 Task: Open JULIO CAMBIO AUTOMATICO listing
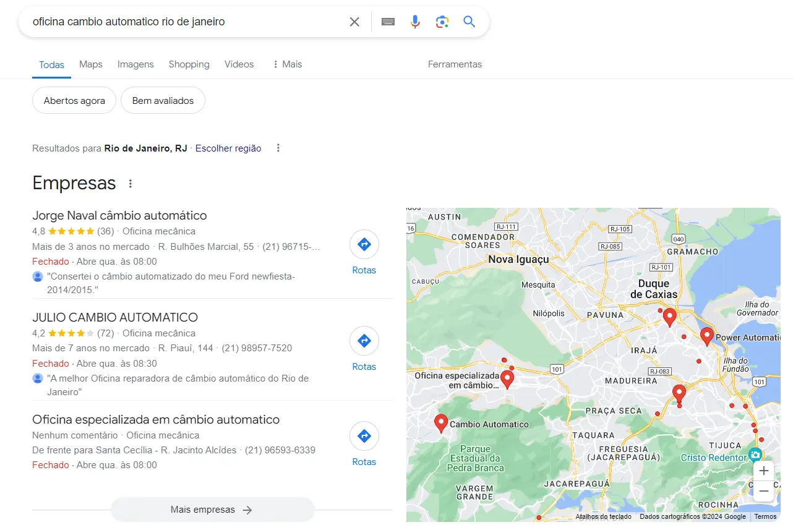[x=115, y=317]
